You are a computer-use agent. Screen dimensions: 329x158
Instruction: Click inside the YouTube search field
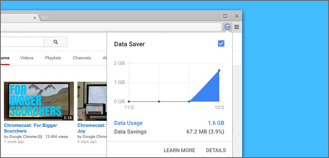point(22,42)
